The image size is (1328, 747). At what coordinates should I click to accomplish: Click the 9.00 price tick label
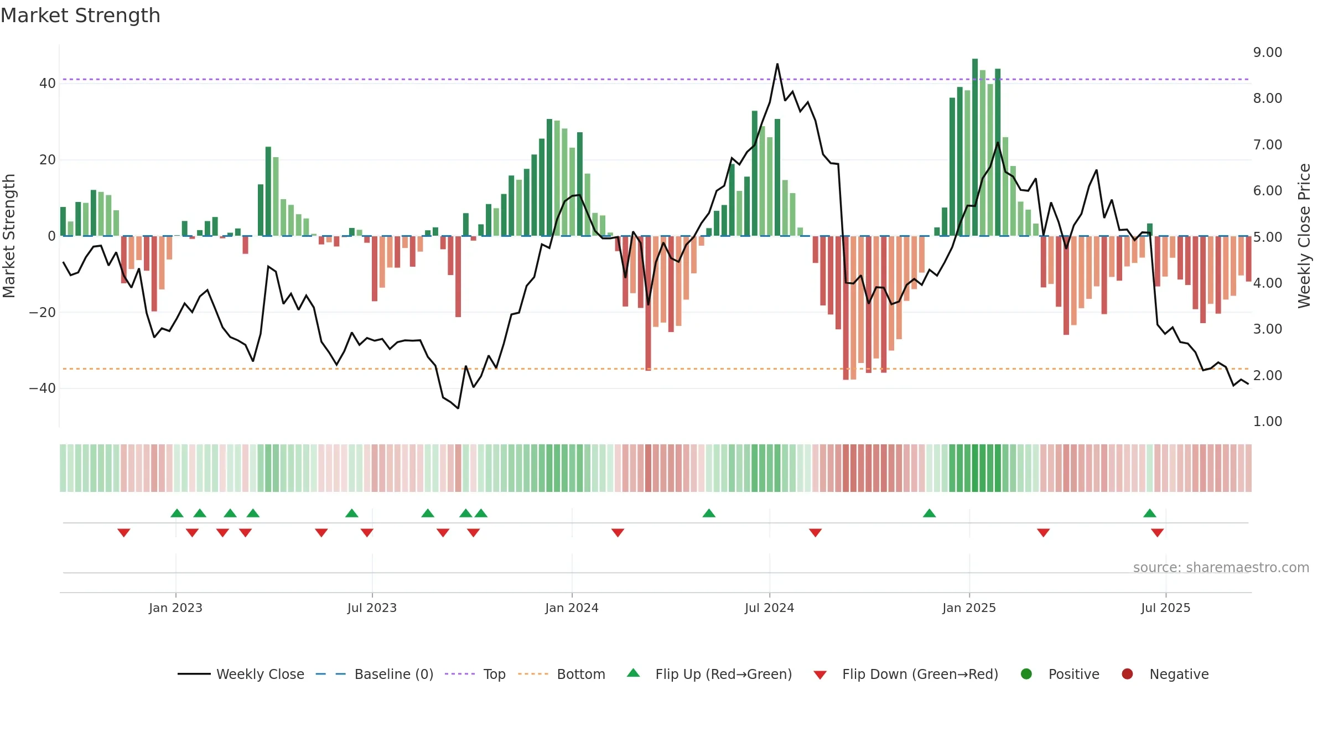pos(1268,53)
